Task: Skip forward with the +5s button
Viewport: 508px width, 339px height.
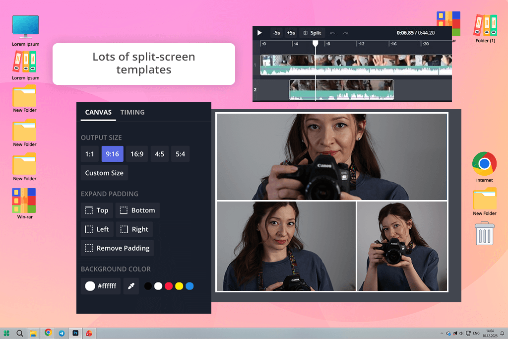Action: 291,33
